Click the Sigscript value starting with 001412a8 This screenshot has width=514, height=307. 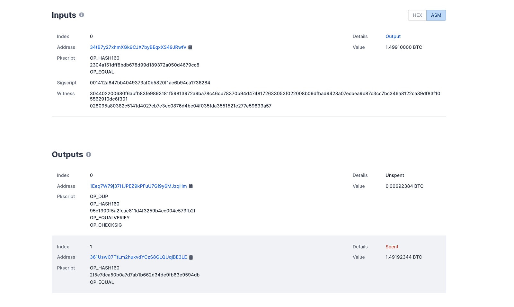(x=150, y=83)
